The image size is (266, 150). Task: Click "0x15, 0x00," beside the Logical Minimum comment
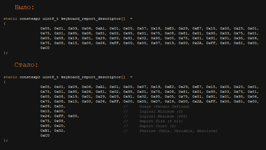tap(53, 111)
